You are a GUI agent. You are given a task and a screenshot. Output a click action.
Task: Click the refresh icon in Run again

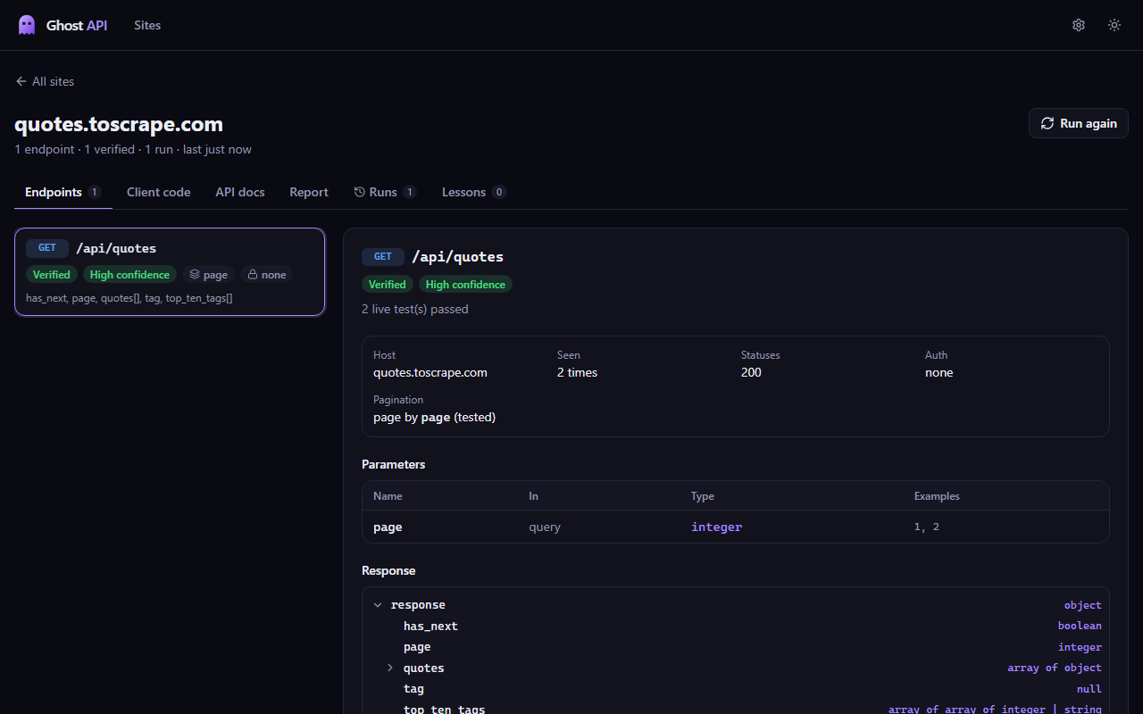click(x=1047, y=123)
